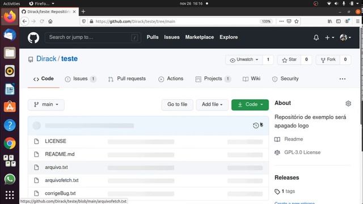
Task: Open Pulls in the top navigation
Action: click(x=153, y=37)
